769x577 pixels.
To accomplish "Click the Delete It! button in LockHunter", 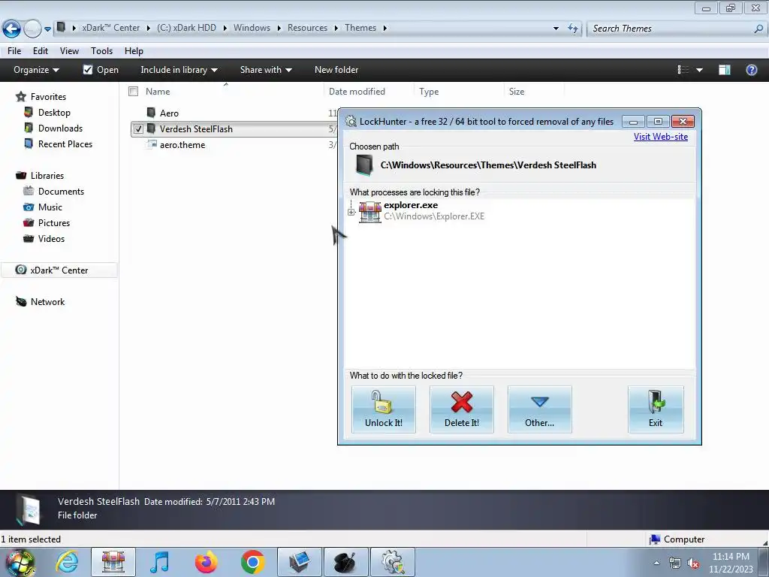I will click(462, 409).
